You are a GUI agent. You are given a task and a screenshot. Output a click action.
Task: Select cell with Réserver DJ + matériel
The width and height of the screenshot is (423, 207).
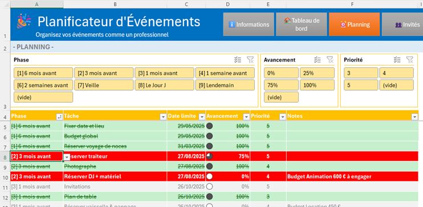[115, 177]
